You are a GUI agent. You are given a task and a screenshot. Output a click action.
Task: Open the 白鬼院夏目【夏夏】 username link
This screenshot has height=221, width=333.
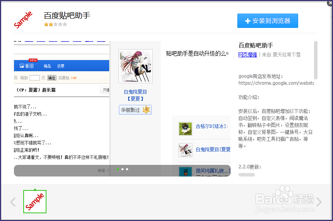point(136,95)
